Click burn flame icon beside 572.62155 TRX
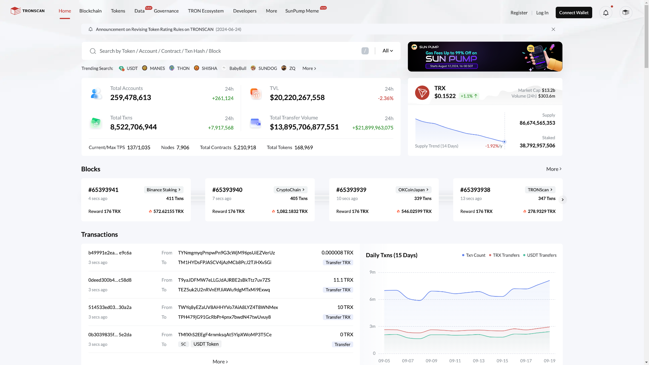Viewport: 649px width, 365px height. coord(150,212)
